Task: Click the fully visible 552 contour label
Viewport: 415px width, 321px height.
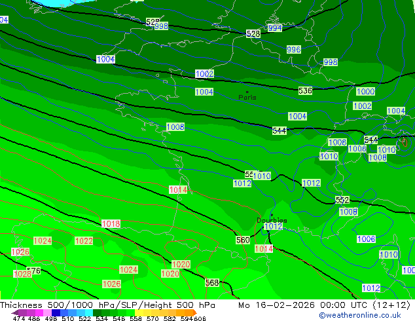Action: (342, 200)
